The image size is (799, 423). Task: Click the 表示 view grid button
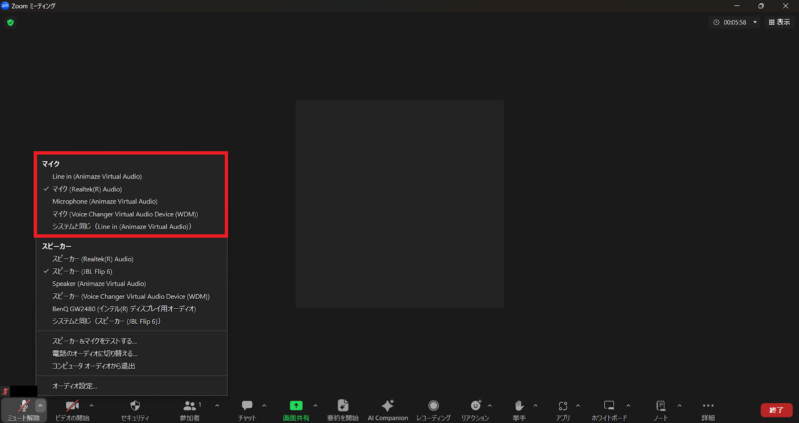pos(779,22)
